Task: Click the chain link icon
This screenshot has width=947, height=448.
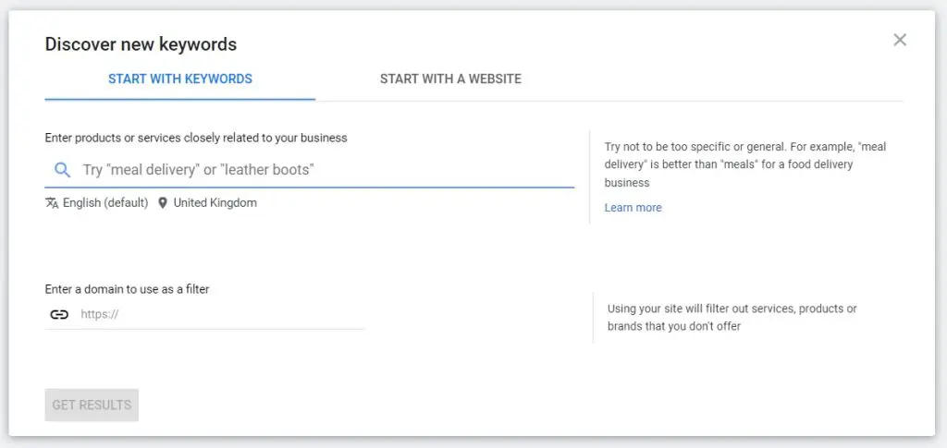Action: pyautogui.click(x=59, y=314)
